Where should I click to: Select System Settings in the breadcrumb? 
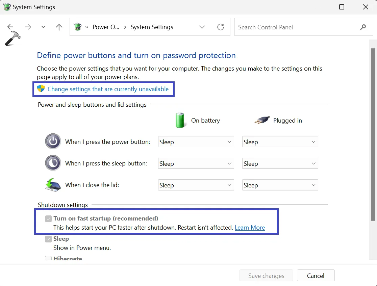pos(152,27)
